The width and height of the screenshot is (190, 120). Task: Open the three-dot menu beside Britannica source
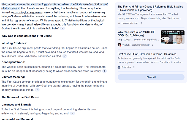[x=134, y=67]
